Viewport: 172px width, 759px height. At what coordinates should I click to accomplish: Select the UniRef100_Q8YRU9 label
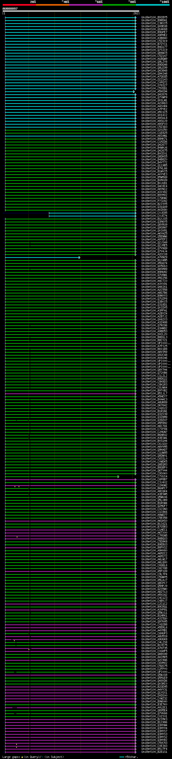point(154,225)
